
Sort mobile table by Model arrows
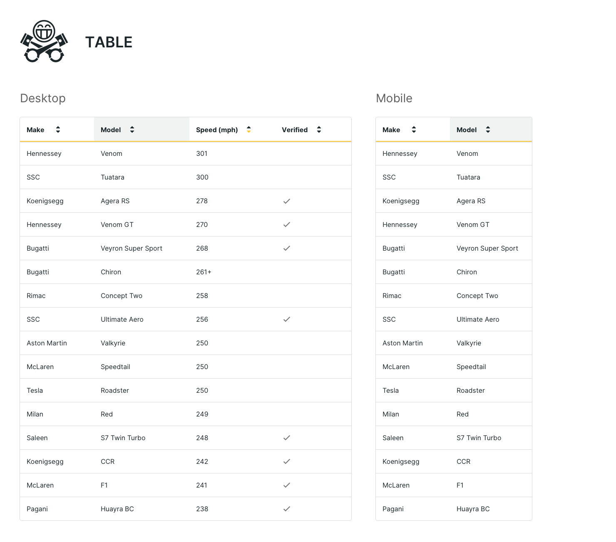click(x=488, y=130)
